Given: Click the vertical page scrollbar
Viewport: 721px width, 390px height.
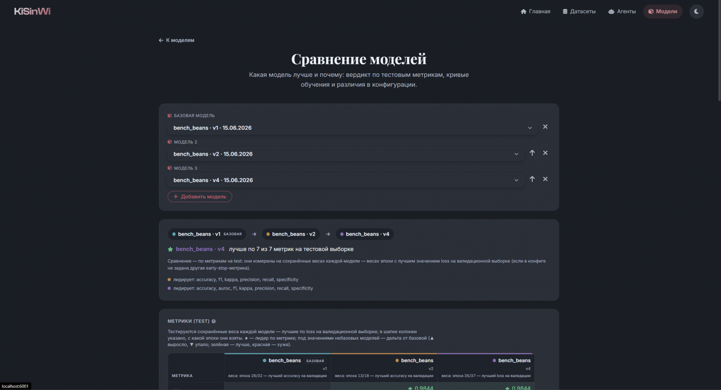Looking at the screenshot, I should [x=719, y=51].
